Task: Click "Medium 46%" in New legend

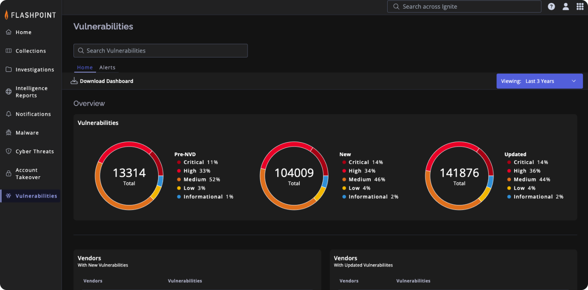Action: [367, 180]
